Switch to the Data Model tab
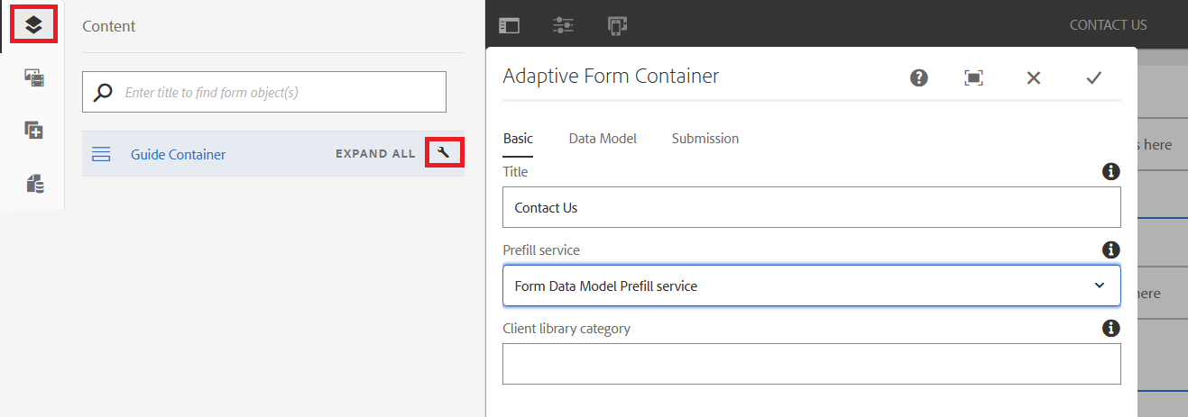This screenshot has width=1188, height=417. 603,139
